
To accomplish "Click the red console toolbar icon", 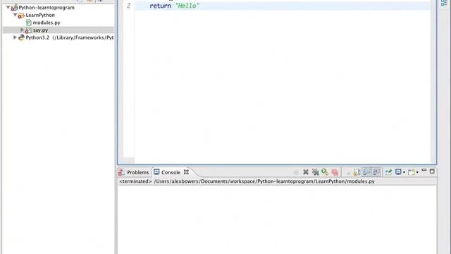I will click(335, 172).
